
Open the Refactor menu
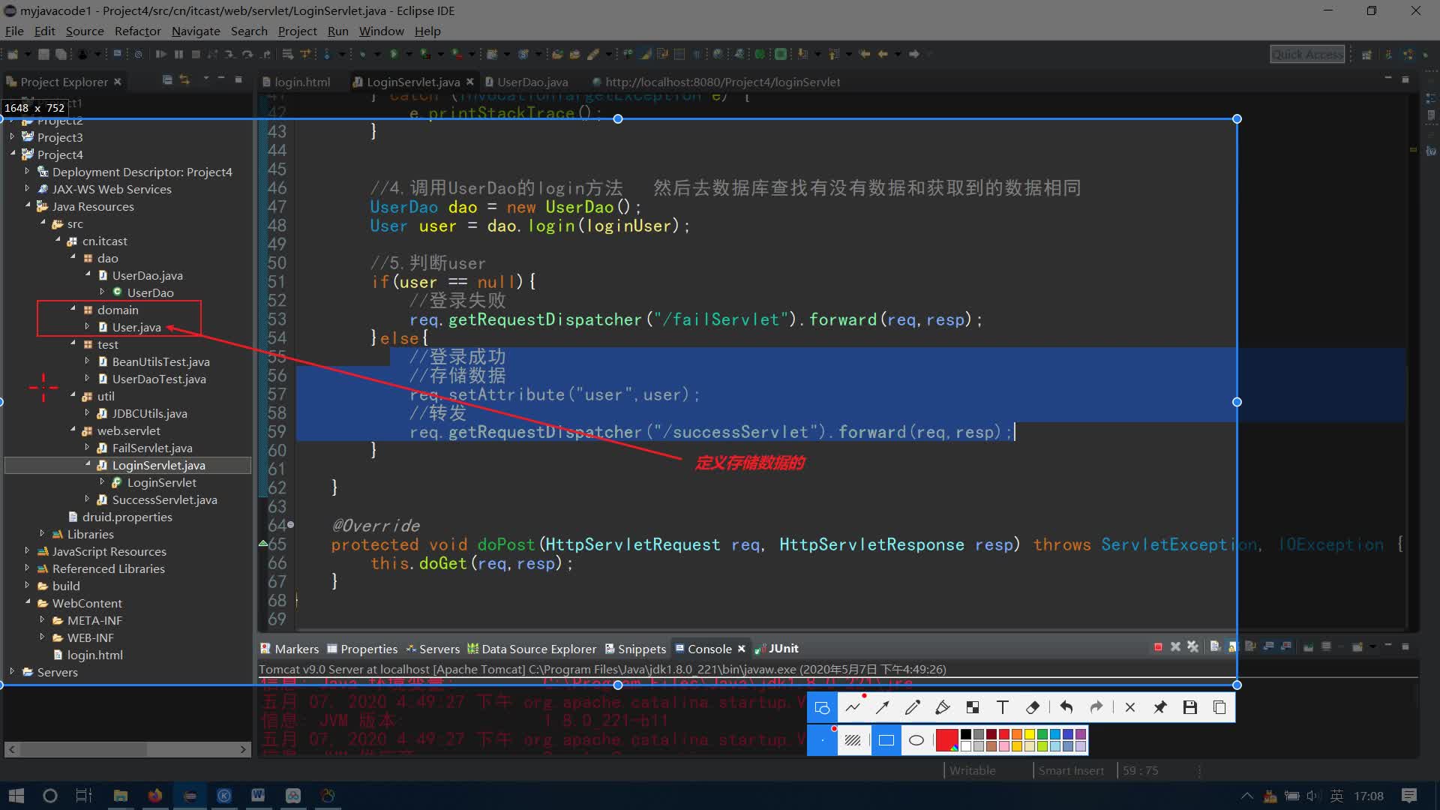[137, 31]
